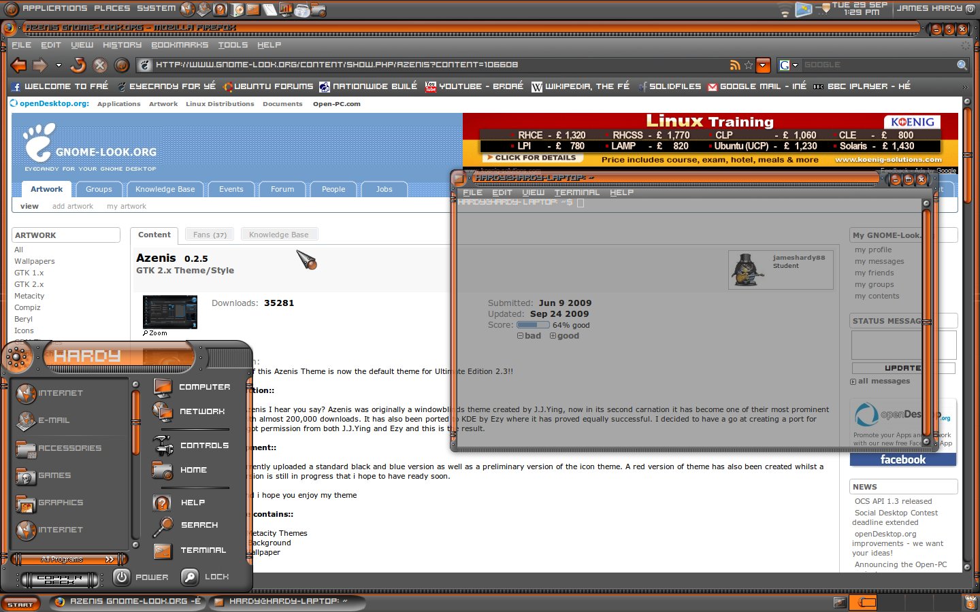Click the home button in Firefox toolbar
This screenshot has height=612, width=980.
click(x=122, y=65)
